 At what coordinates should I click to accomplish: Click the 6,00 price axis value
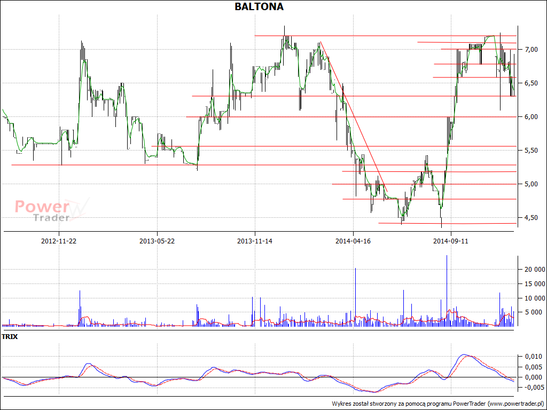tap(532, 117)
